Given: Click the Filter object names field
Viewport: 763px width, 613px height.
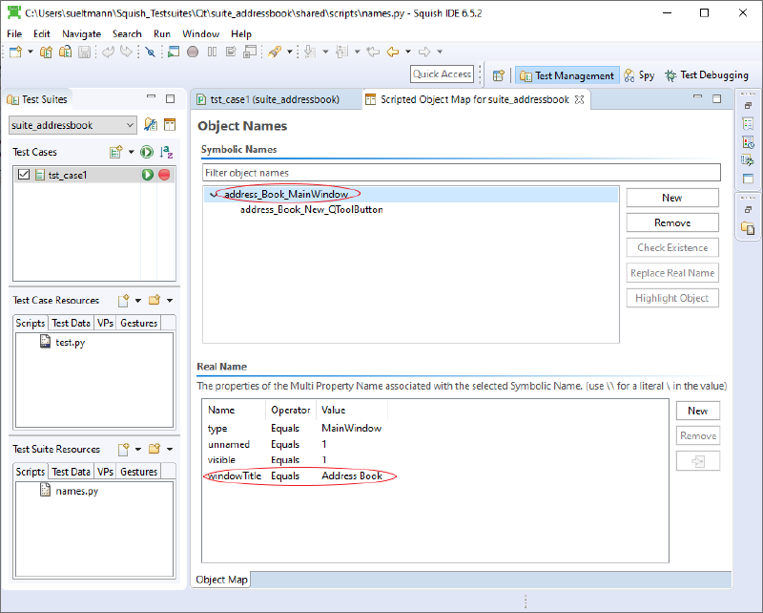Looking at the screenshot, I should tap(461, 173).
